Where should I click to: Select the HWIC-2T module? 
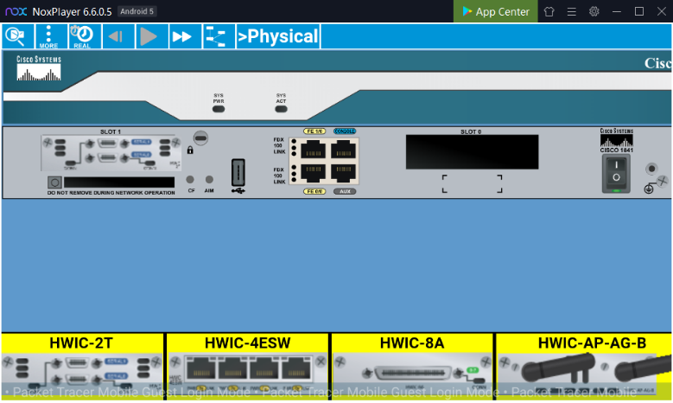(82, 366)
